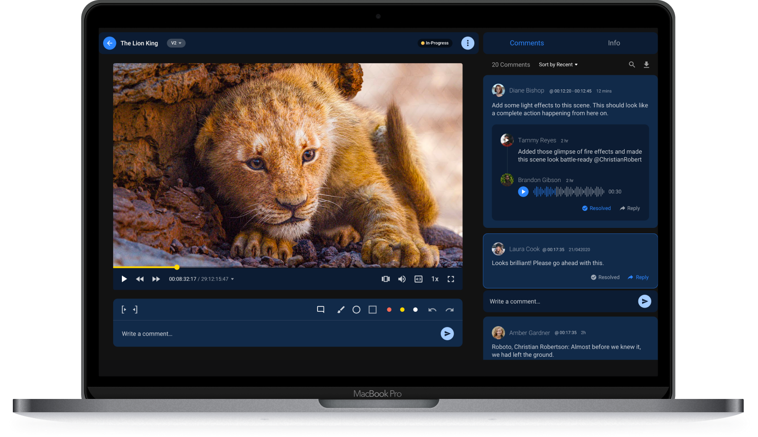Select the rectangle annotation tool
The height and width of the screenshot is (437, 758).
372,310
